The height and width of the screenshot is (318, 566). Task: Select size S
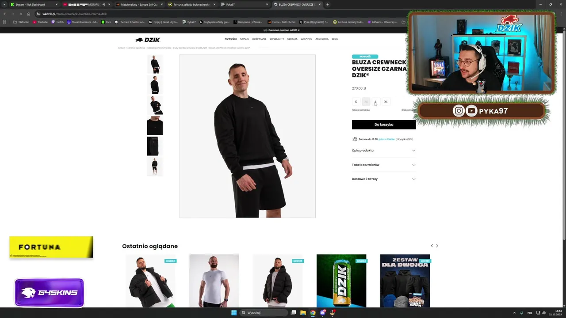(356, 102)
